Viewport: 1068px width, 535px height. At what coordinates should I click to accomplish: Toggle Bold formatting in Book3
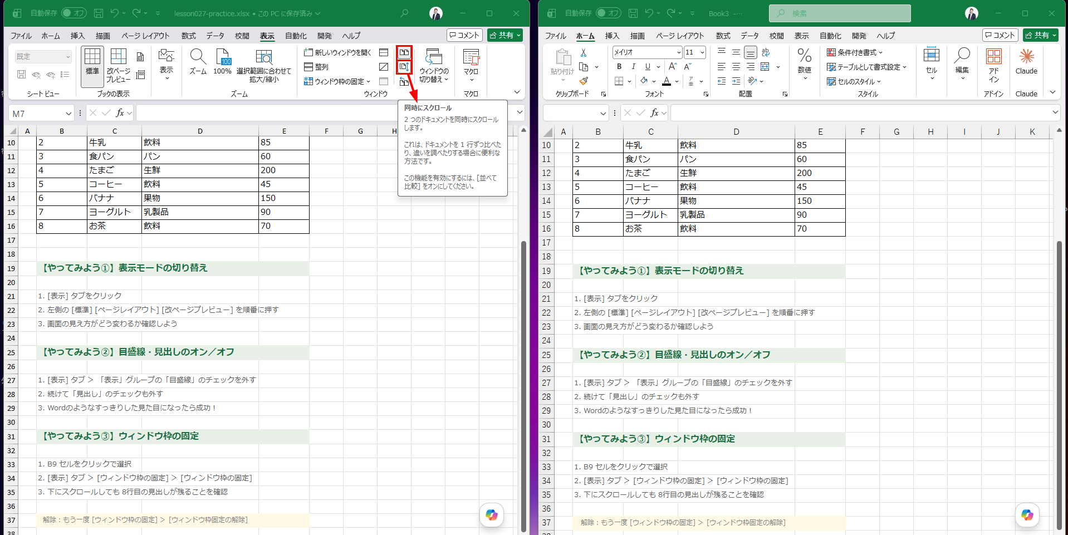pos(619,67)
